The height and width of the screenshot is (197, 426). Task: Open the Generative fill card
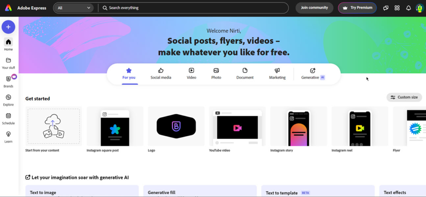pos(200,191)
